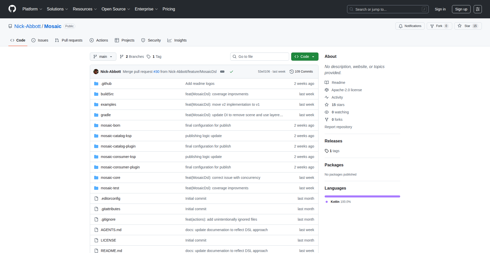Fork the Mosaic repository

pyautogui.click(x=439, y=26)
